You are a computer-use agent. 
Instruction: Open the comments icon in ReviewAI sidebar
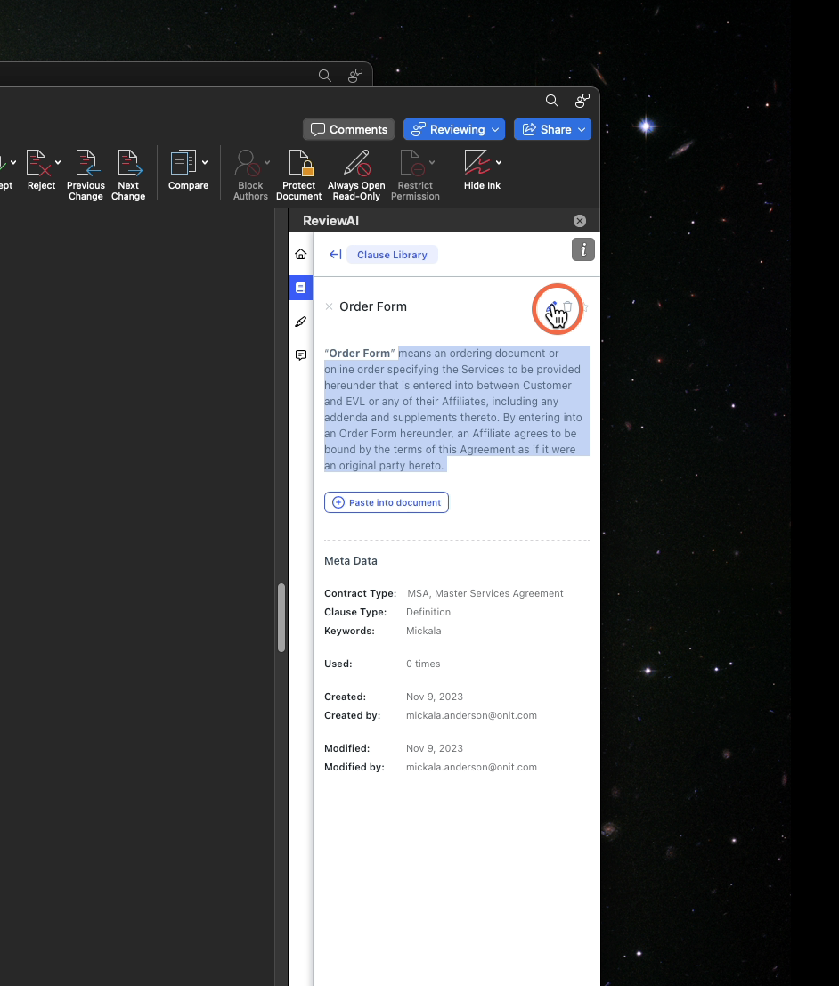[x=301, y=355]
